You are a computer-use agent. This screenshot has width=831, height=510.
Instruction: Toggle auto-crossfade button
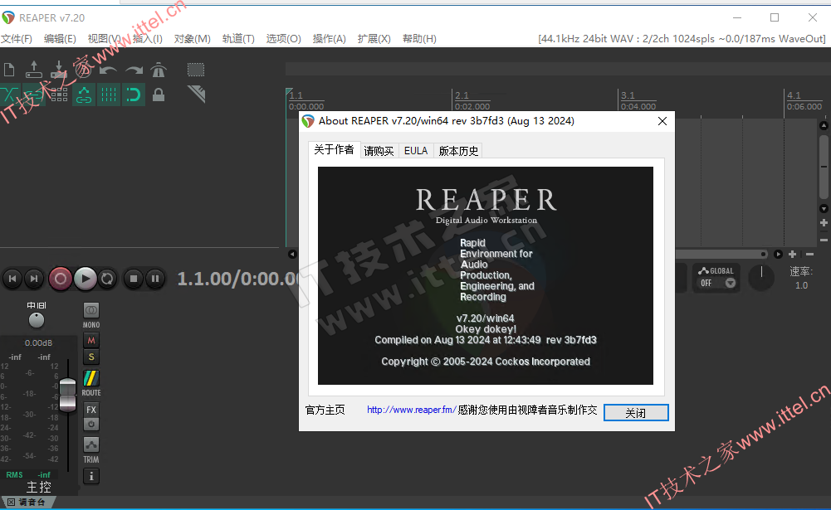coord(9,95)
